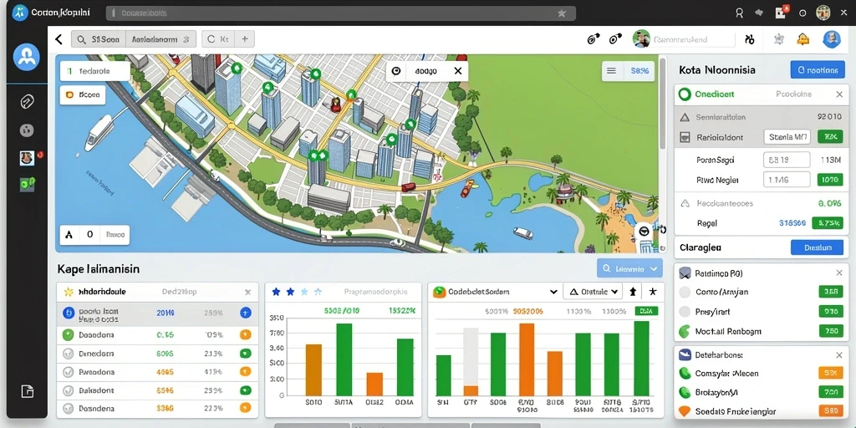Screen dimensions: 856x428
Task: Click the green 1070 badge beside Rtwd Negler
Action: coord(830,179)
